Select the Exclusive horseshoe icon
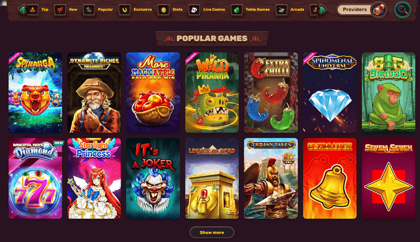 click(125, 10)
